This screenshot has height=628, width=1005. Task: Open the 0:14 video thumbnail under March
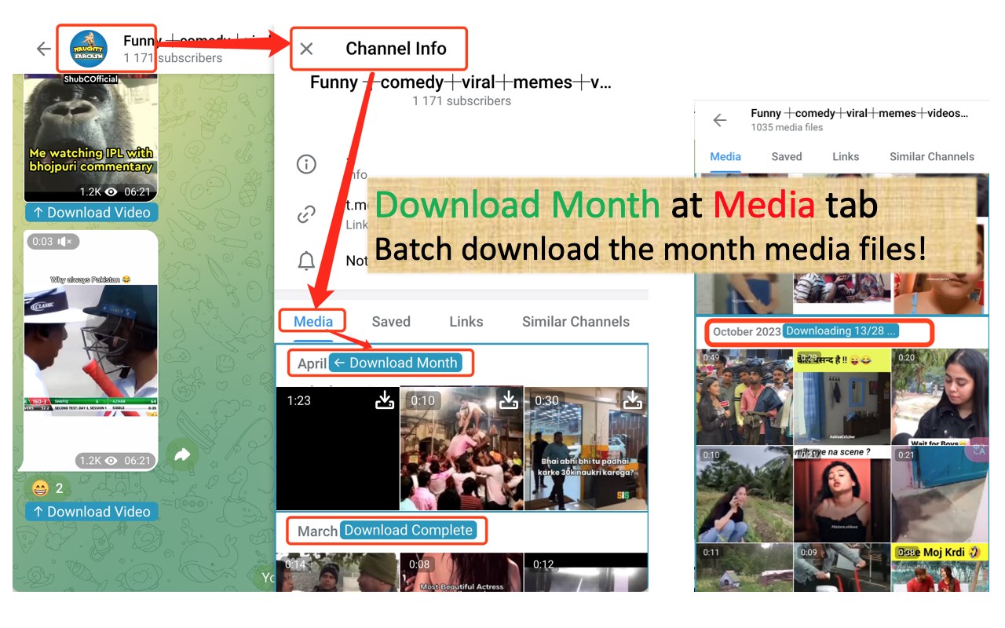(x=338, y=572)
